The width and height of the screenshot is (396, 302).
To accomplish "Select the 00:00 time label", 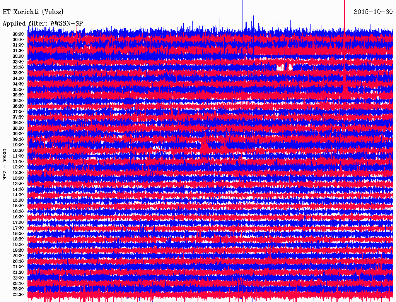I will (18, 34).
